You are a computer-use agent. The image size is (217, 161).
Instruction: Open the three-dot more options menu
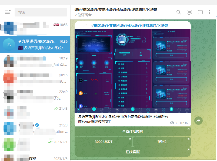click(210, 12)
